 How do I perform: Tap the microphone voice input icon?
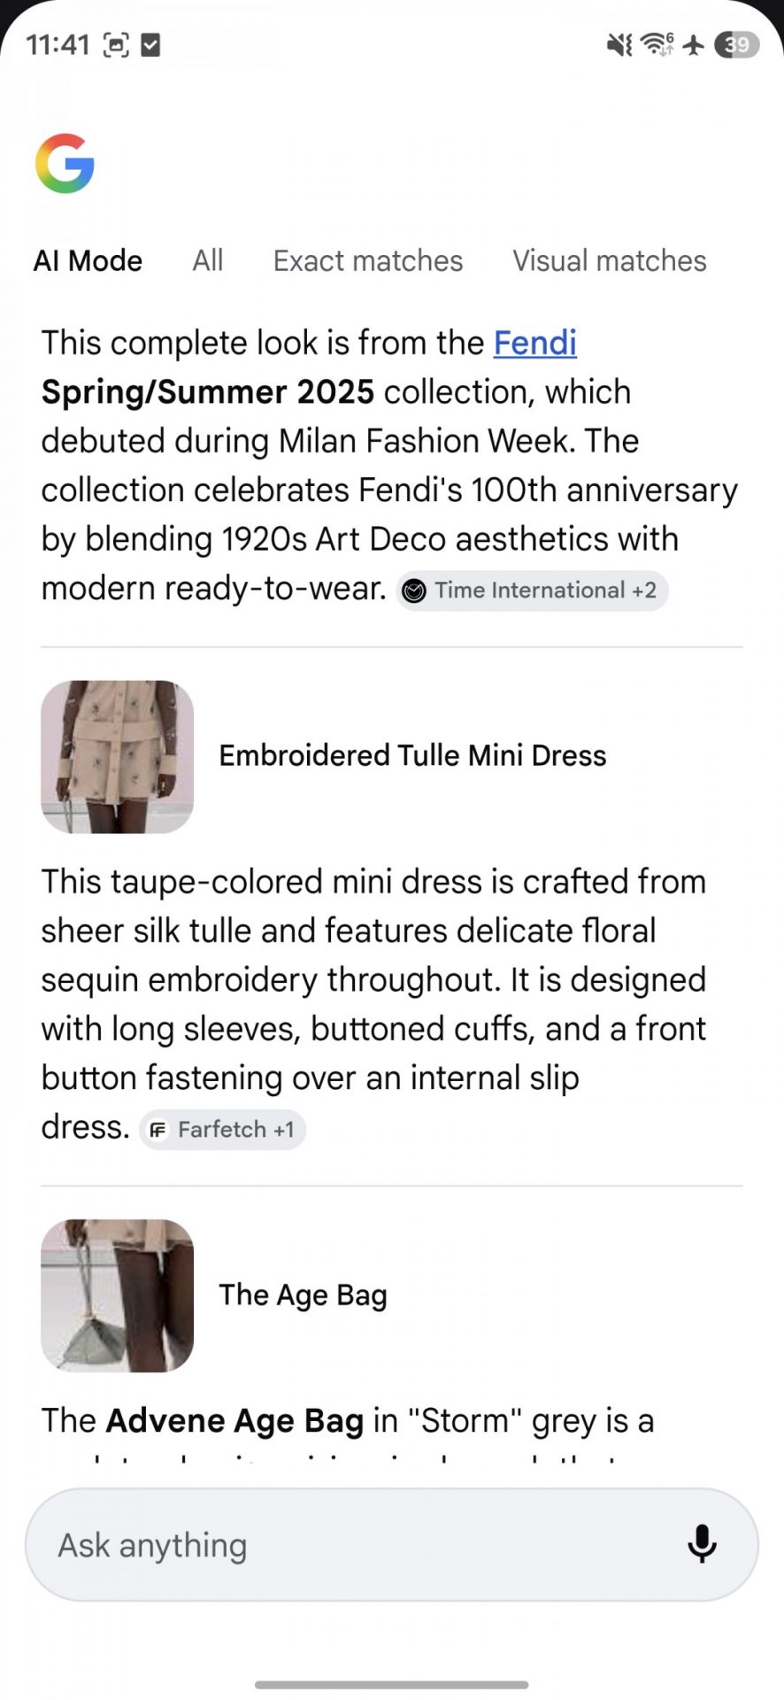(702, 1544)
